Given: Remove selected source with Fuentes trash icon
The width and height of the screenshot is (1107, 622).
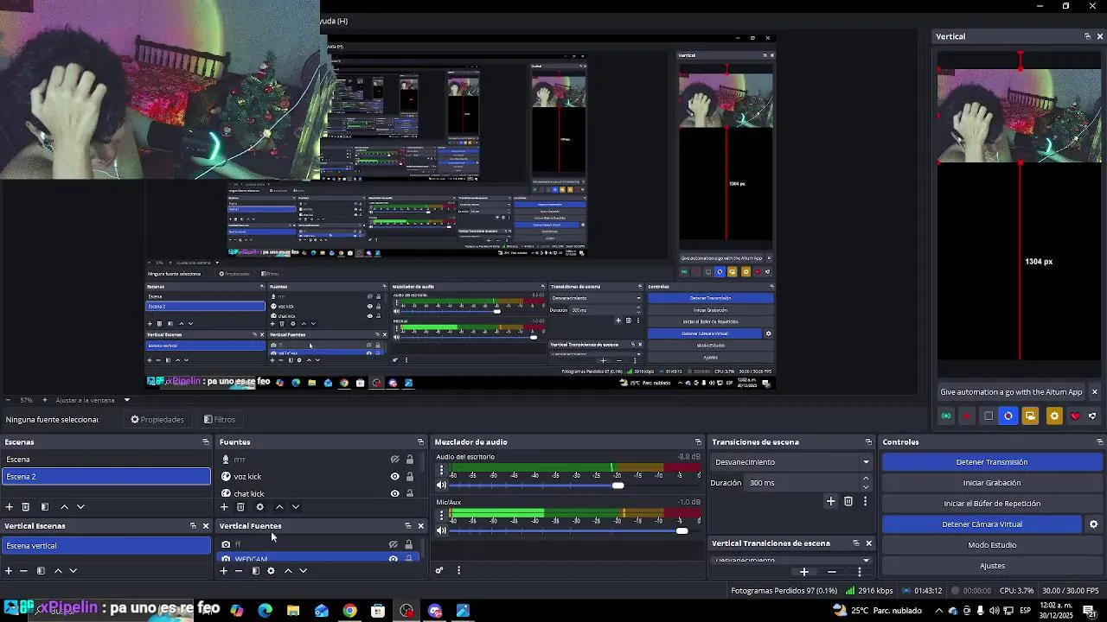Looking at the screenshot, I should [x=240, y=507].
